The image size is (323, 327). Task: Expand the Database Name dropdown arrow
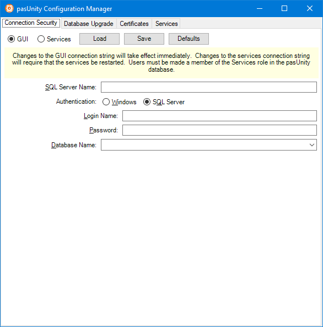(312, 145)
